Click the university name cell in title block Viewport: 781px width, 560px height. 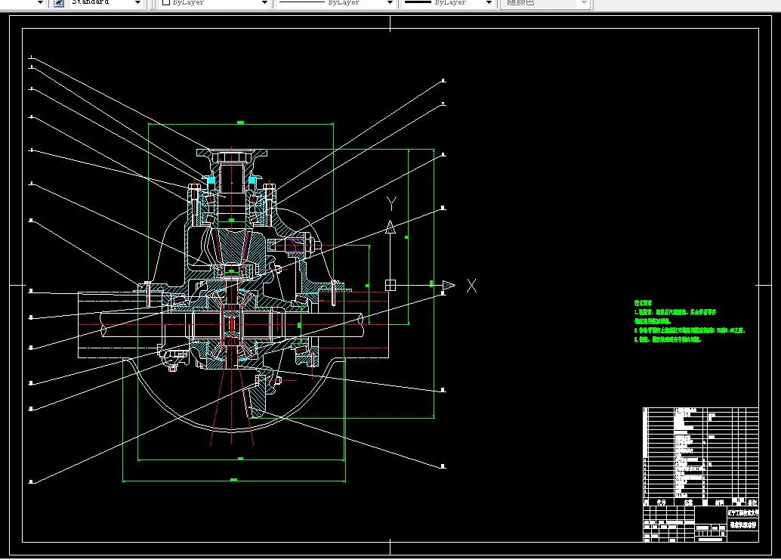pos(742,512)
